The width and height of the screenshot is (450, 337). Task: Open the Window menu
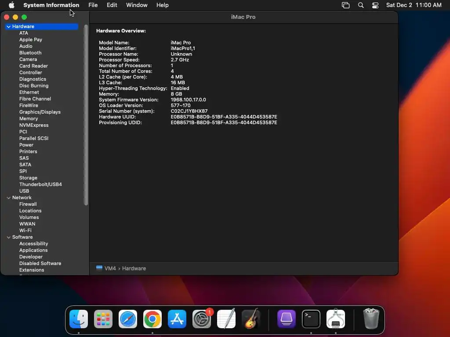[137, 5]
